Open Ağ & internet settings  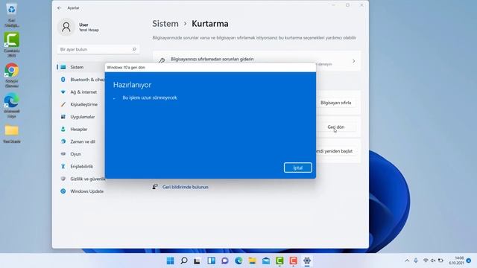(83, 92)
